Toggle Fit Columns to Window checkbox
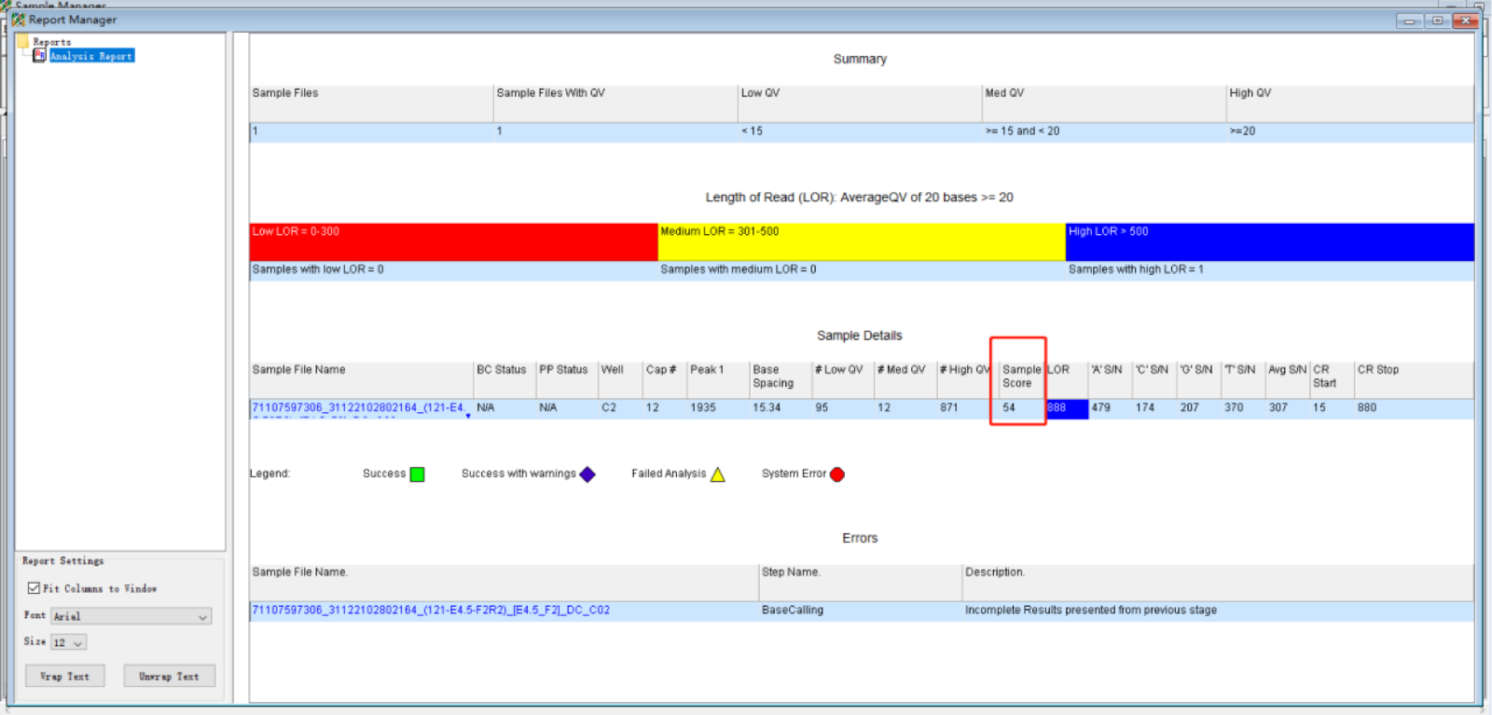Viewport: 1492px width, 715px height. [x=34, y=588]
